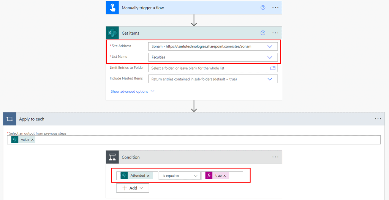Open the 'is equal to' operator dropdown
This screenshot has width=389, height=200.
pos(180,176)
